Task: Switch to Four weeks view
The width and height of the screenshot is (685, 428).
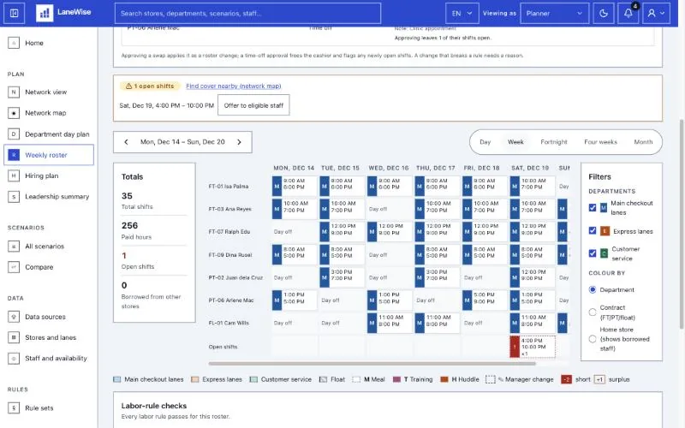Action: (600, 142)
